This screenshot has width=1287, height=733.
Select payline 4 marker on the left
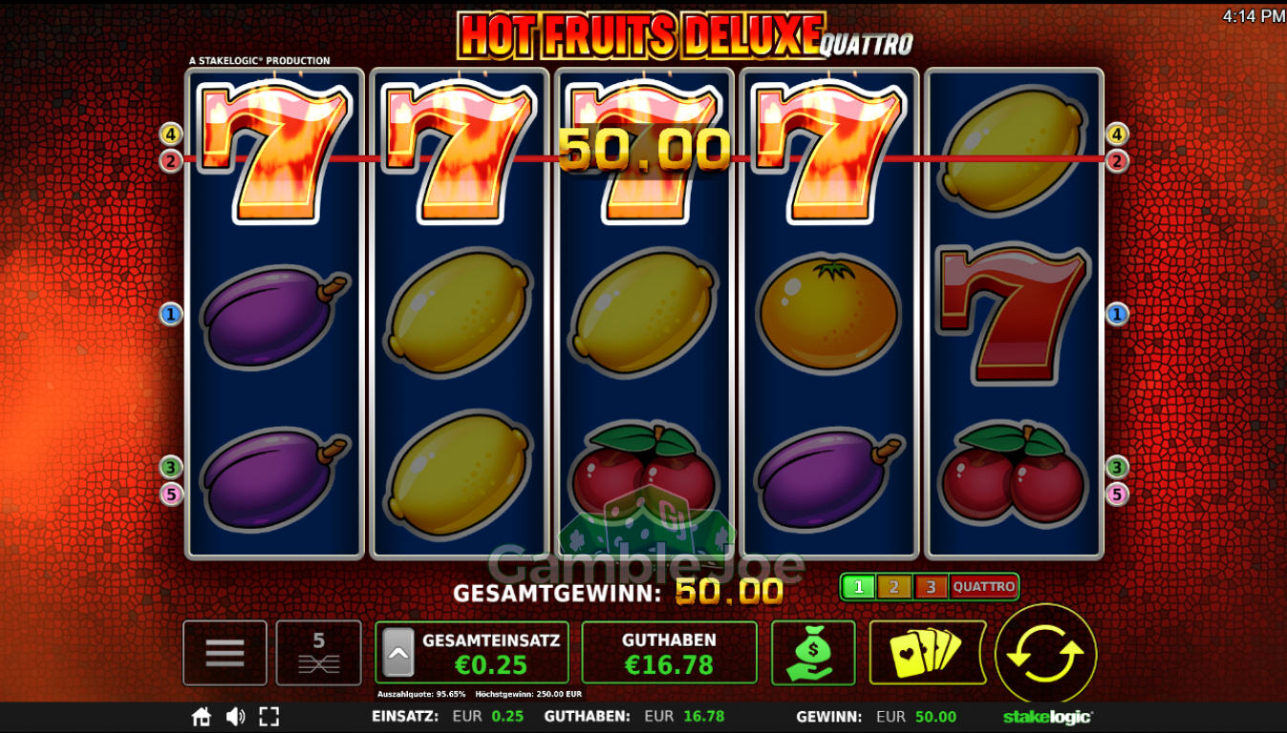171,134
